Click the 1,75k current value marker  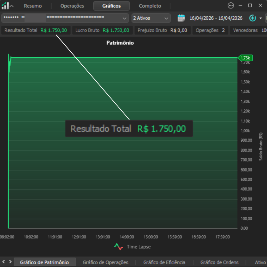pos(245,58)
